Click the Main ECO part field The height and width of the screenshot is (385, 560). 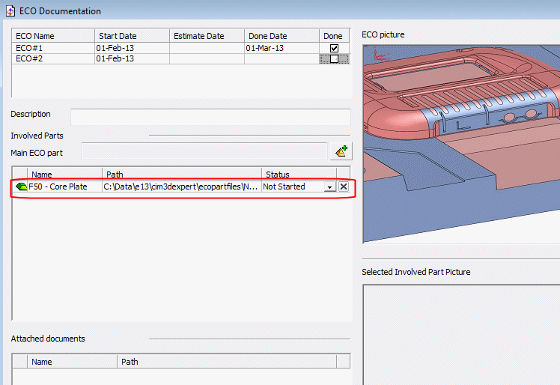pos(204,151)
